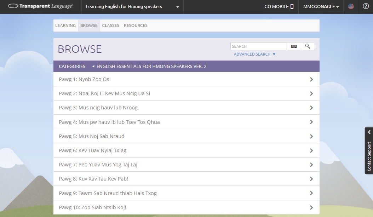Open the Learning English for Hmong speakers course selector
Screen dimensions: 373x217
pos(133,6)
